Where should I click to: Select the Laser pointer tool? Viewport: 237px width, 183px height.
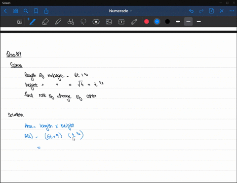coord(134,22)
